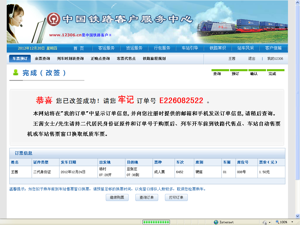Open the 站车风采 navigation item
This screenshot has width=300, height=225.
pos(246,48)
